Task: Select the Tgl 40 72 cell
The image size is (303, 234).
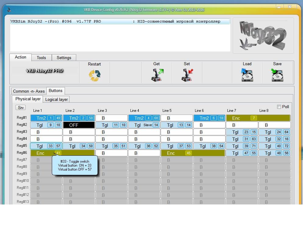Action: [275, 146]
